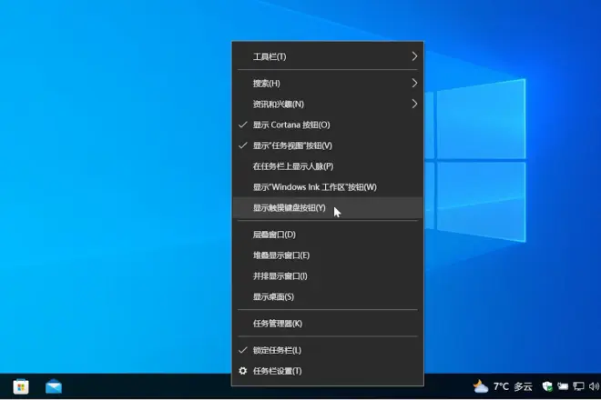The height and width of the screenshot is (400, 601).
Task: Uncheck 显示"任务视图"按钮(V)
Action: coord(328,145)
